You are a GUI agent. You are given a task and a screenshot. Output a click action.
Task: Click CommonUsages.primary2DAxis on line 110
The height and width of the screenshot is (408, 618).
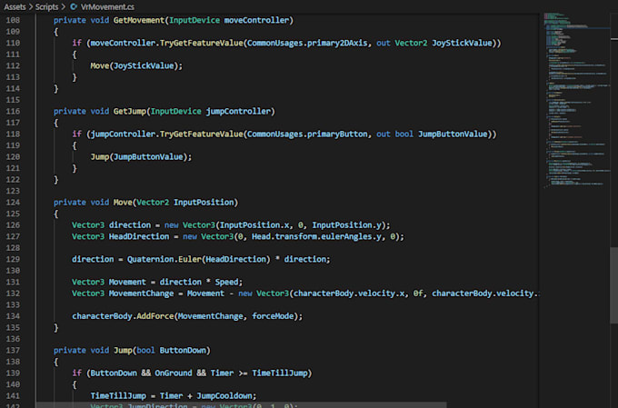pyautogui.click(x=307, y=43)
